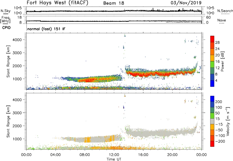
Task: Click the Slant Range label of the power panel
Action: point(8,61)
